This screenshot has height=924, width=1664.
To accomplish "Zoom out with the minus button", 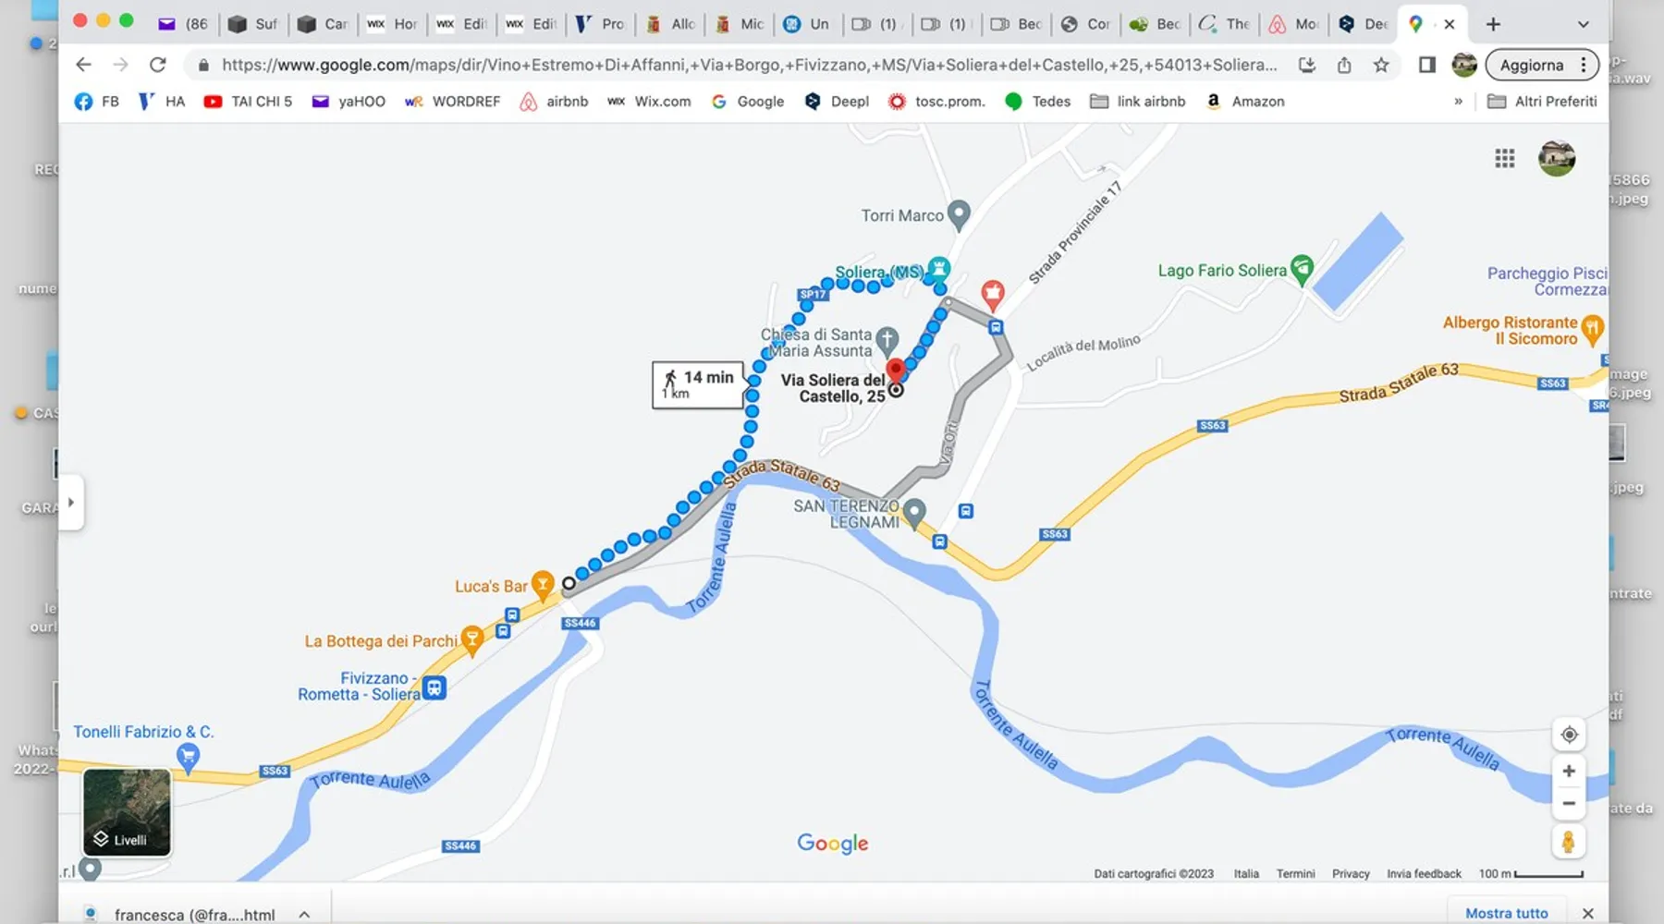I will (1568, 804).
